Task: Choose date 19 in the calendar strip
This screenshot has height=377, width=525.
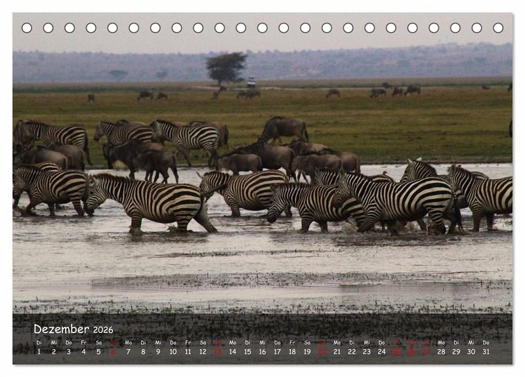Action: 307,351
